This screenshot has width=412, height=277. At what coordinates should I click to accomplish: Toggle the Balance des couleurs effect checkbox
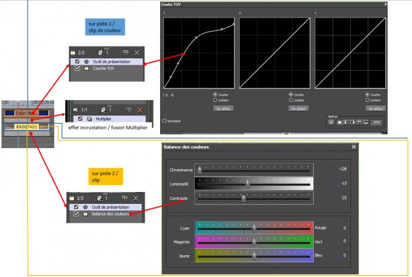76,214
